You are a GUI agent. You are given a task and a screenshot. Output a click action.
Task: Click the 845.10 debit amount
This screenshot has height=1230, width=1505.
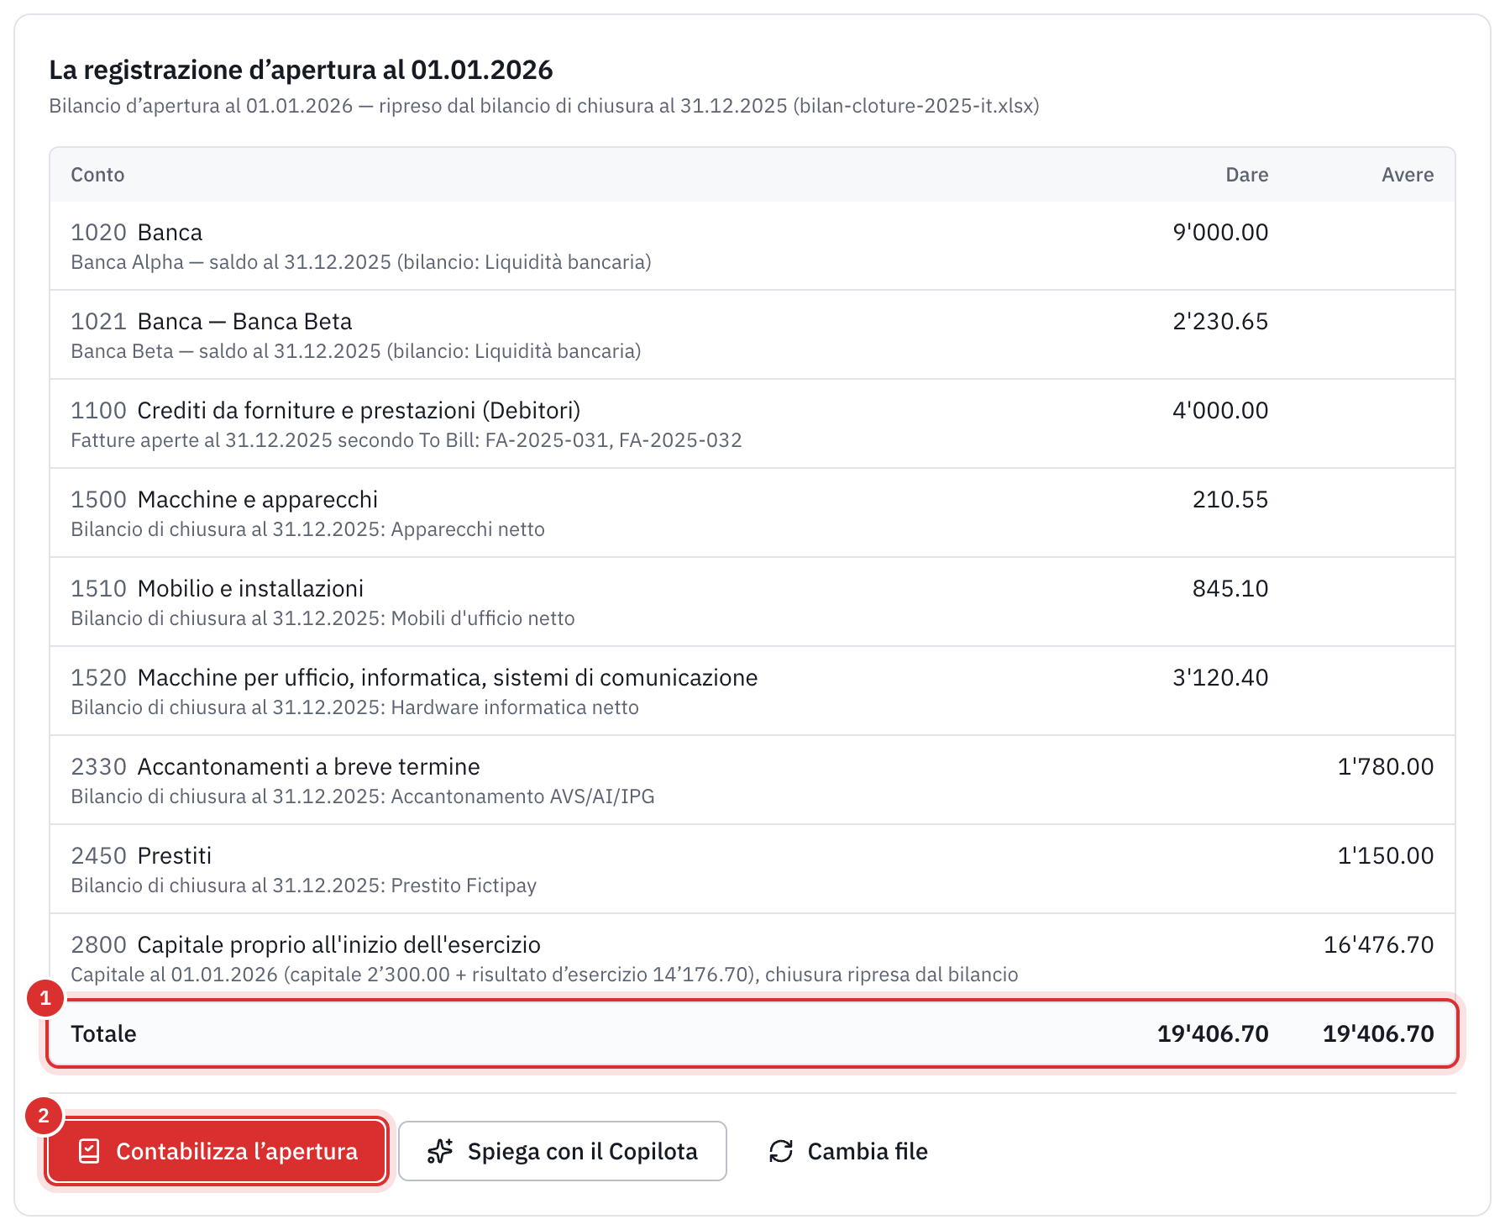pyautogui.click(x=1230, y=588)
